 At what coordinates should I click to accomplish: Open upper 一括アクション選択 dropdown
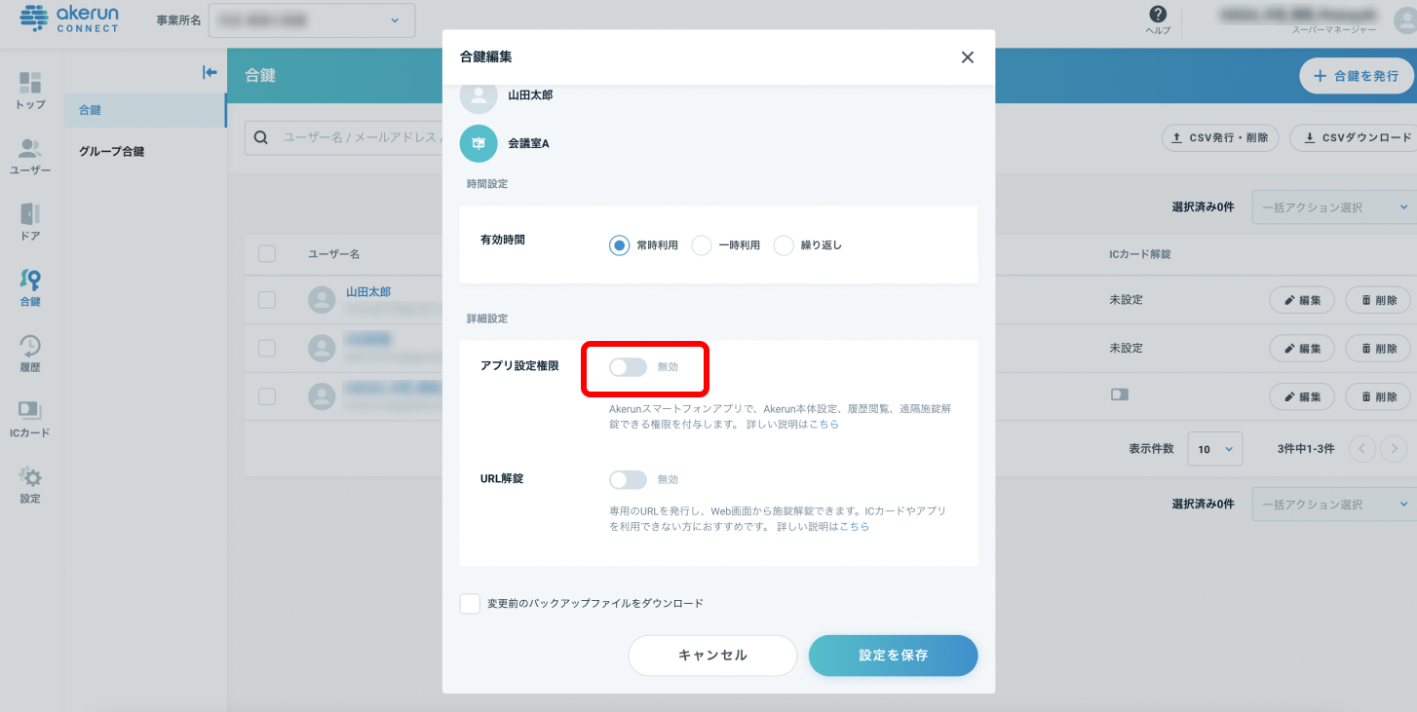pos(1333,207)
